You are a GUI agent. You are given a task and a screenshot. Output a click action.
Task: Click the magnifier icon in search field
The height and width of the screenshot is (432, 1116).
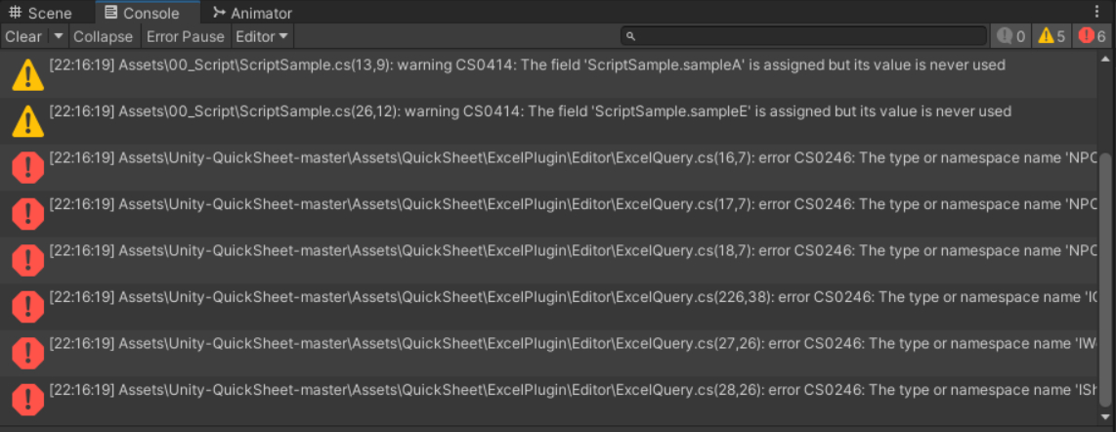(630, 36)
